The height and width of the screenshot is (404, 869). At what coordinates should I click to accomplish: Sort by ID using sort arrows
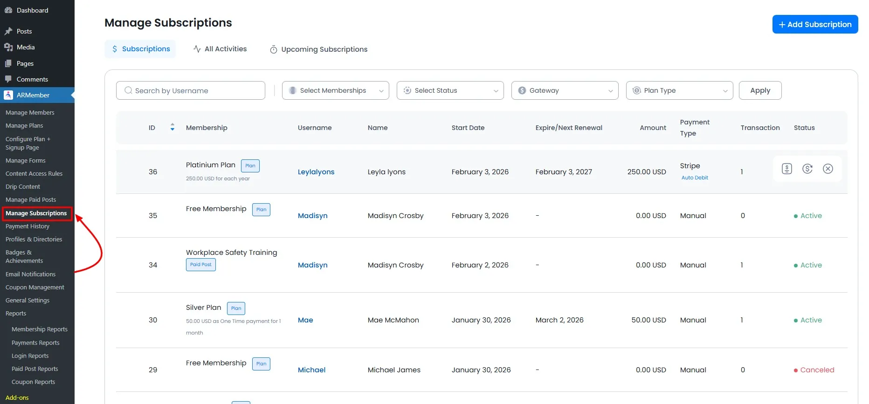172,127
